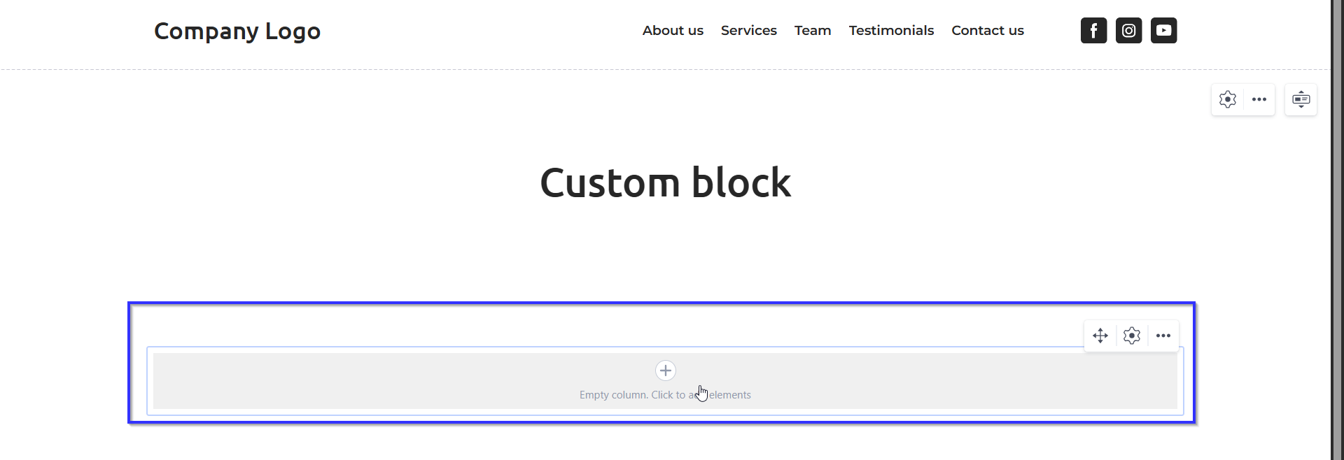The width and height of the screenshot is (1344, 460).
Task: Click the vertical scrollbar on the right edge
Action: (x=1337, y=230)
